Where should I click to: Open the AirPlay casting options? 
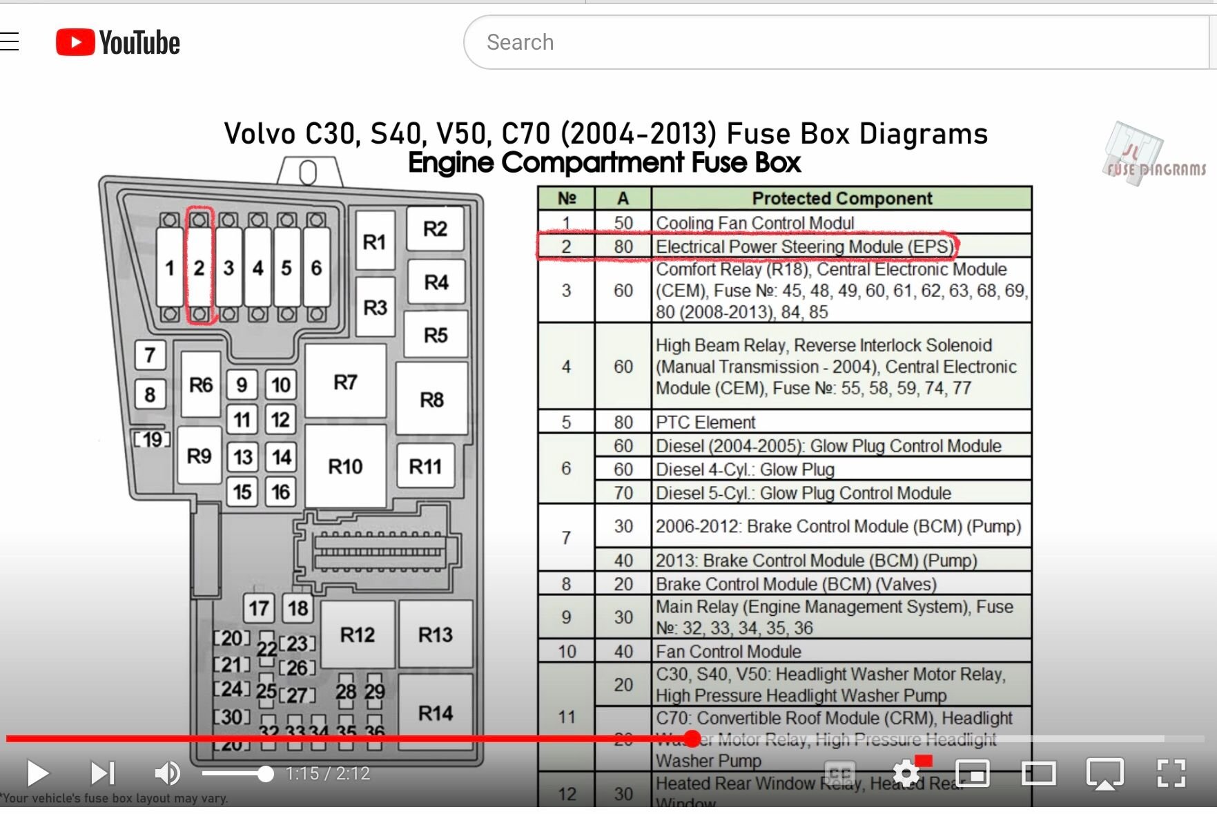1104,773
